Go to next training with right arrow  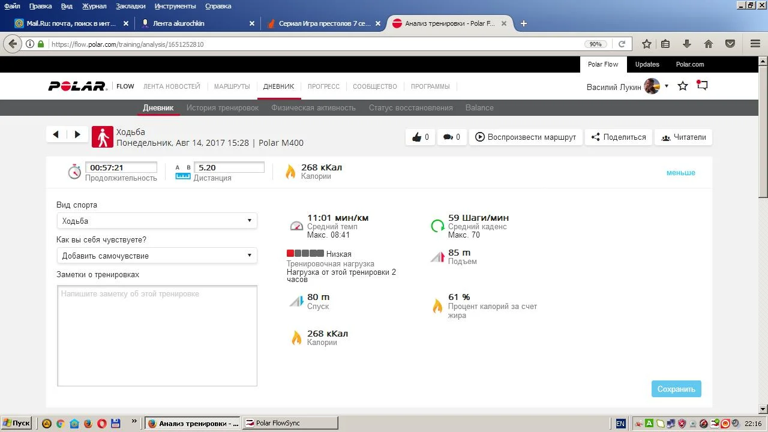pyautogui.click(x=77, y=134)
